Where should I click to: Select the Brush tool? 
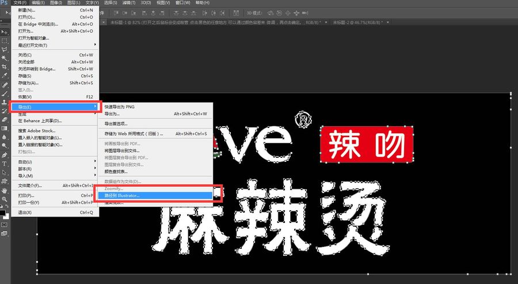click(4, 93)
